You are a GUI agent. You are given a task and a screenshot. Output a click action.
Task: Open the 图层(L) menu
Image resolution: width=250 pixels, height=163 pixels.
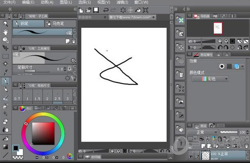[x=66, y=2]
